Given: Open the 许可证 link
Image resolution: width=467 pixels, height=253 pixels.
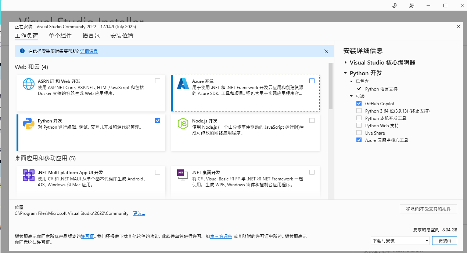Looking at the screenshot, I should coord(87,236).
